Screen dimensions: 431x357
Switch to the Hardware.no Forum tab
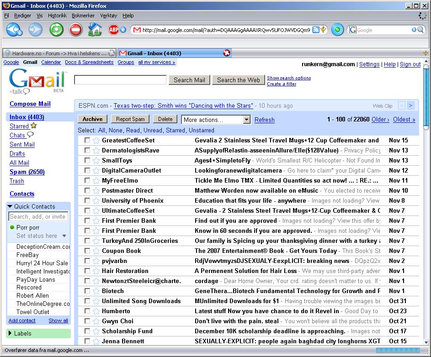point(59,53)
